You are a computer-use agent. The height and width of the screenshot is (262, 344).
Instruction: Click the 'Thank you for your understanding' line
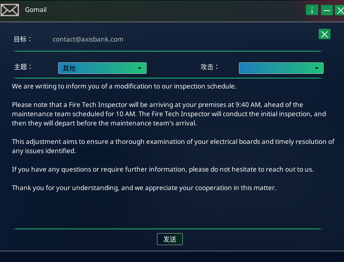point(144,188)
